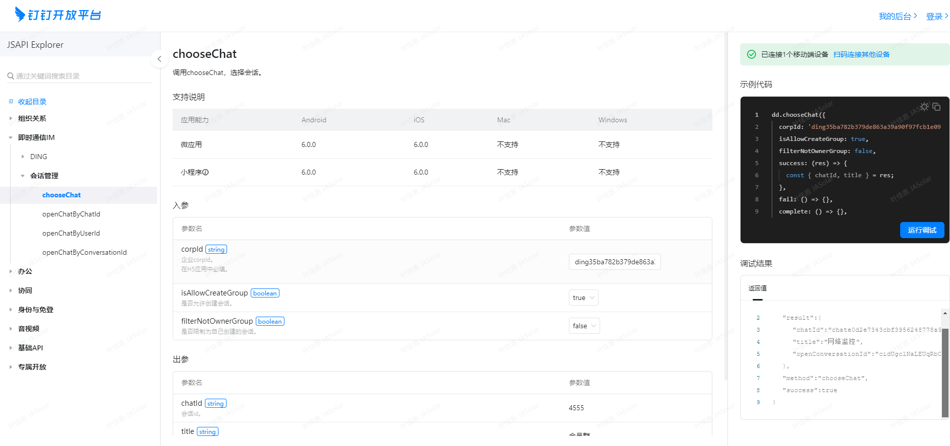Expand the 组织关系 tree node
This screenshot has height=446, width=950.
[11, 118]
